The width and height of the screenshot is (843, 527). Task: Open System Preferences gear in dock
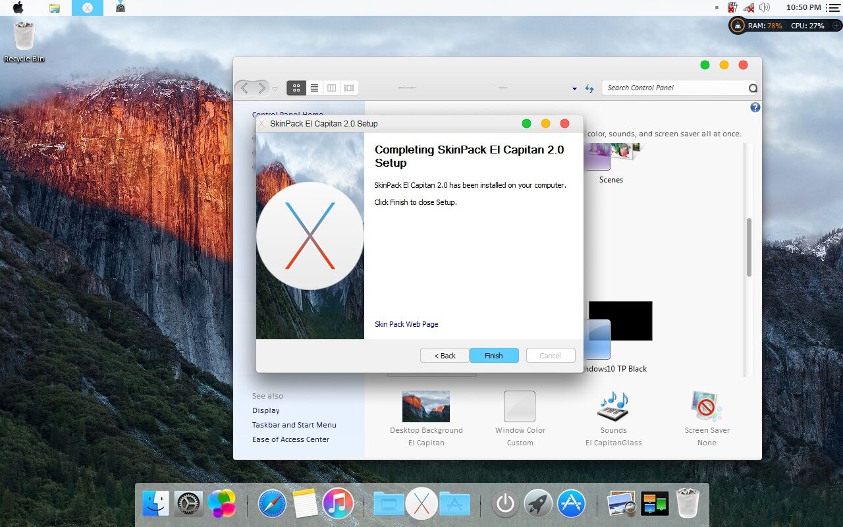pyautogui.click(x=188, y=504)
